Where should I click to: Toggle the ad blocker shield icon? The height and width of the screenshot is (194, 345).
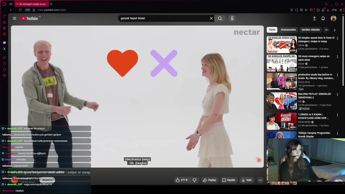pyautogui.click(x=301, y=10)
